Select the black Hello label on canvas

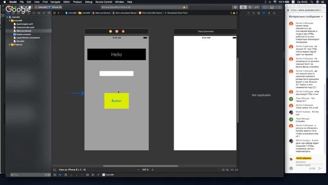click(x=116, y=54)
